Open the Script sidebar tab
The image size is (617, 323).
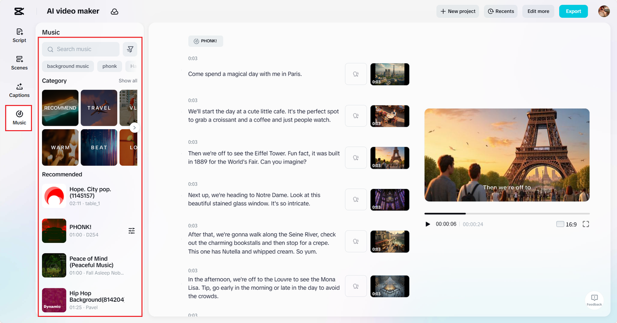19,35
